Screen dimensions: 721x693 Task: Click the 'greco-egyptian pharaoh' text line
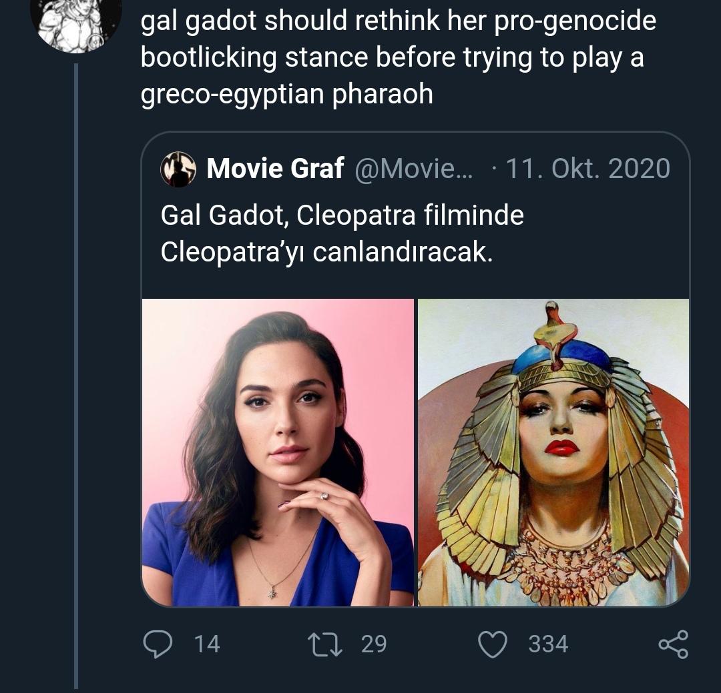pos(286,94)
